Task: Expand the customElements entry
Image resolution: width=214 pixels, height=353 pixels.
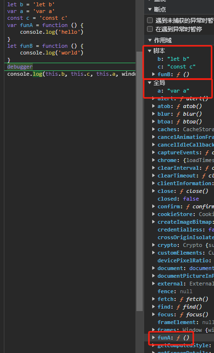Action: (153, 253)
